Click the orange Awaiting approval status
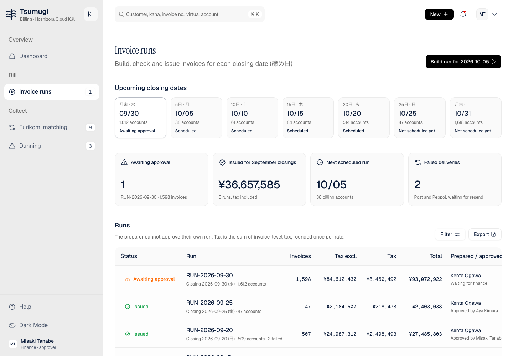This screenshot has width=513, height=356. [150, 279]
